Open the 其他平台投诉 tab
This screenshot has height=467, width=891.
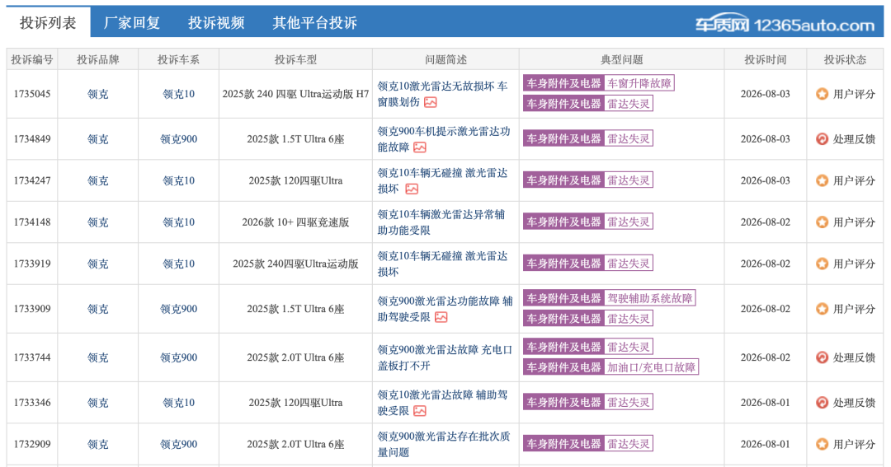[314, 23]
